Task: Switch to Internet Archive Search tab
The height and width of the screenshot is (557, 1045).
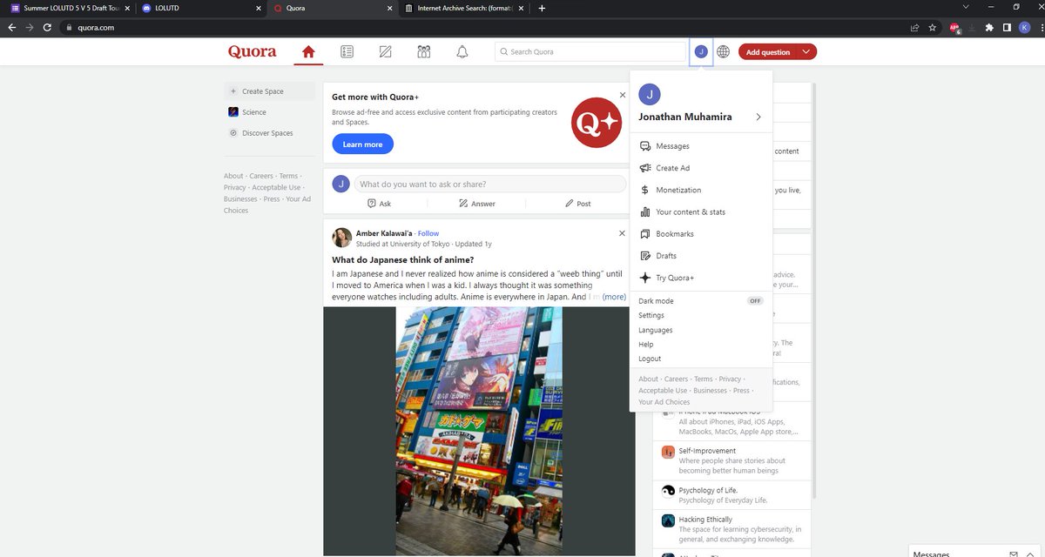Action: click(x=464, y=8)
